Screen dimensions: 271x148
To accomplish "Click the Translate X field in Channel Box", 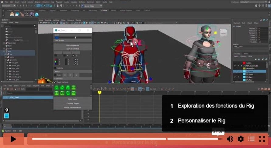I will click(263, 29).
